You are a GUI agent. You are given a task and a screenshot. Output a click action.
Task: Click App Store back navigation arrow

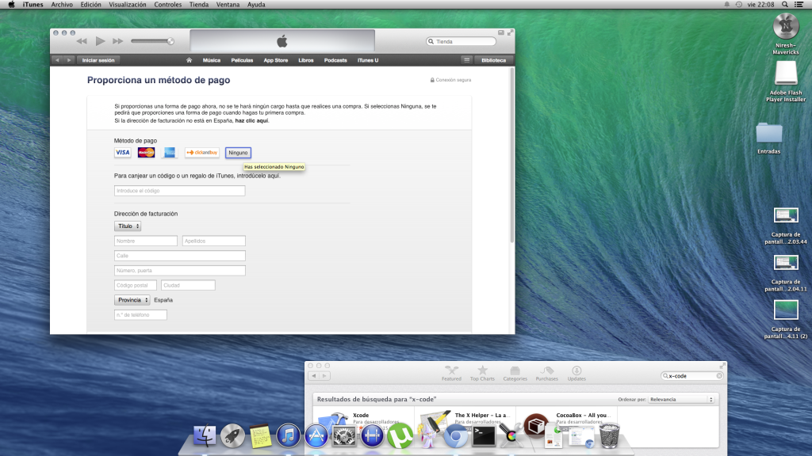(314, 376)
